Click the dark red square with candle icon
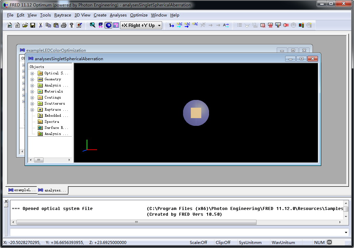Image resolution: width=354 pixels, height=248 pixels. click(301, 25)
